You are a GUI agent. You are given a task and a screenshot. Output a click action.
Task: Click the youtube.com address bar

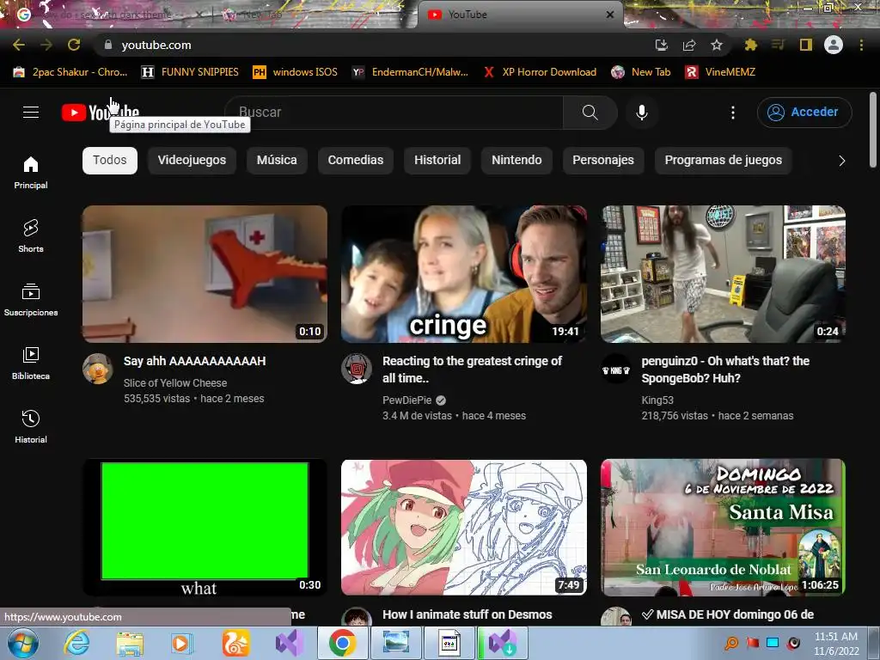[370, 45]
